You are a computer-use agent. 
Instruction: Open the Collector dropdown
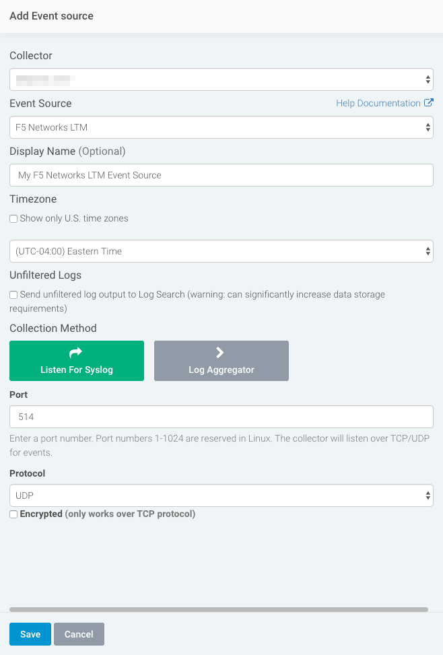215,79
